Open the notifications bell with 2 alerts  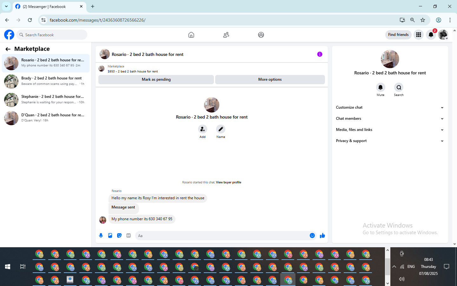[431, 35]
